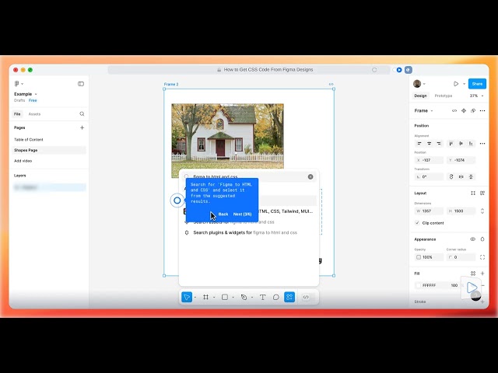Open Frame tool options dropdown arrow
498x373 pixels.
point(214,297)
